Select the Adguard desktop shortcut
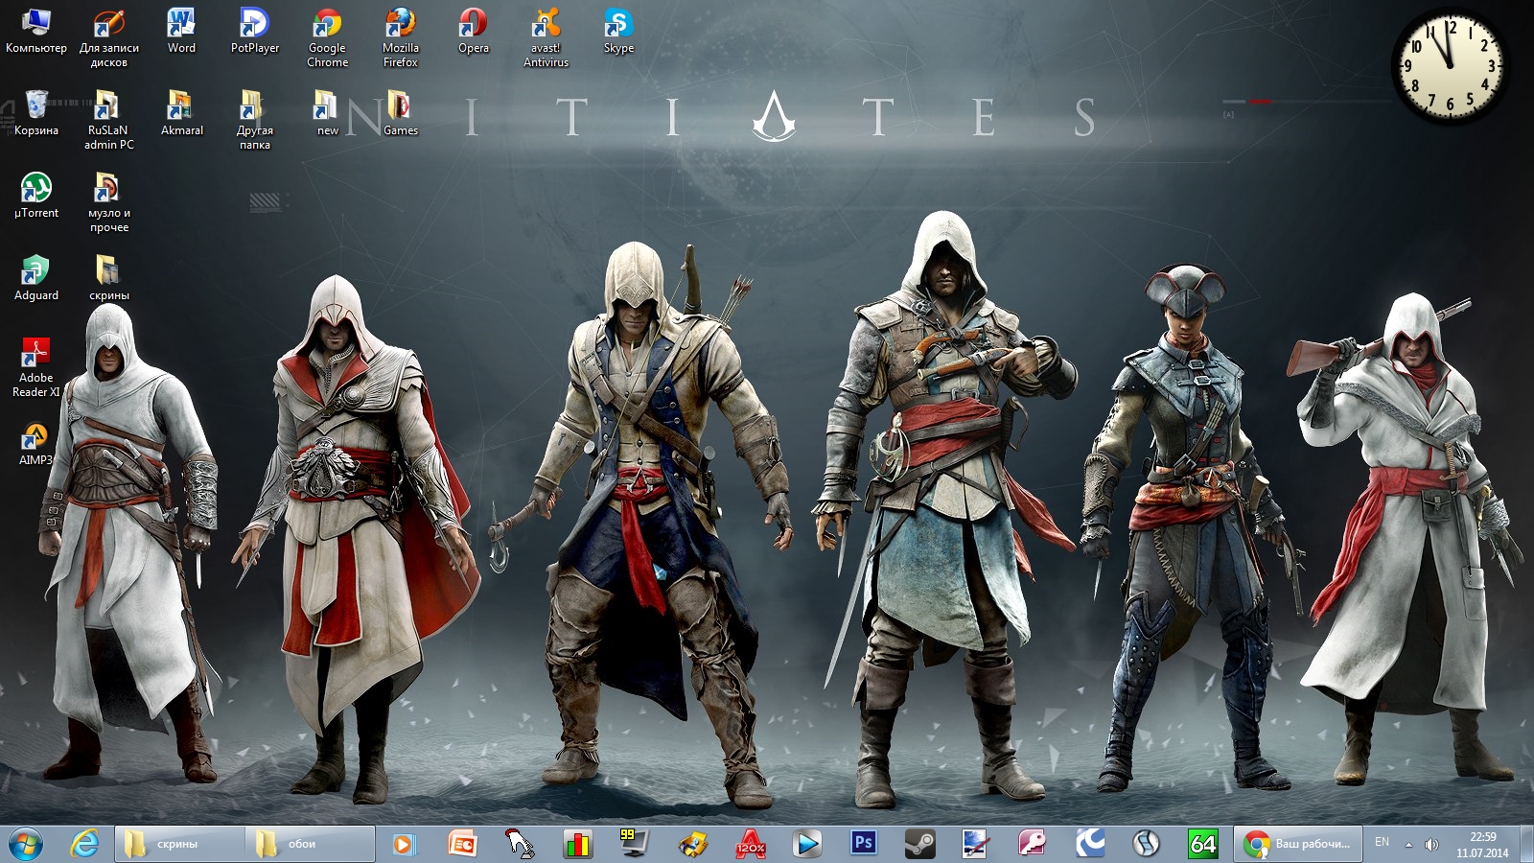This screenshot has width=1534, height=863. [x=36, y=278]
